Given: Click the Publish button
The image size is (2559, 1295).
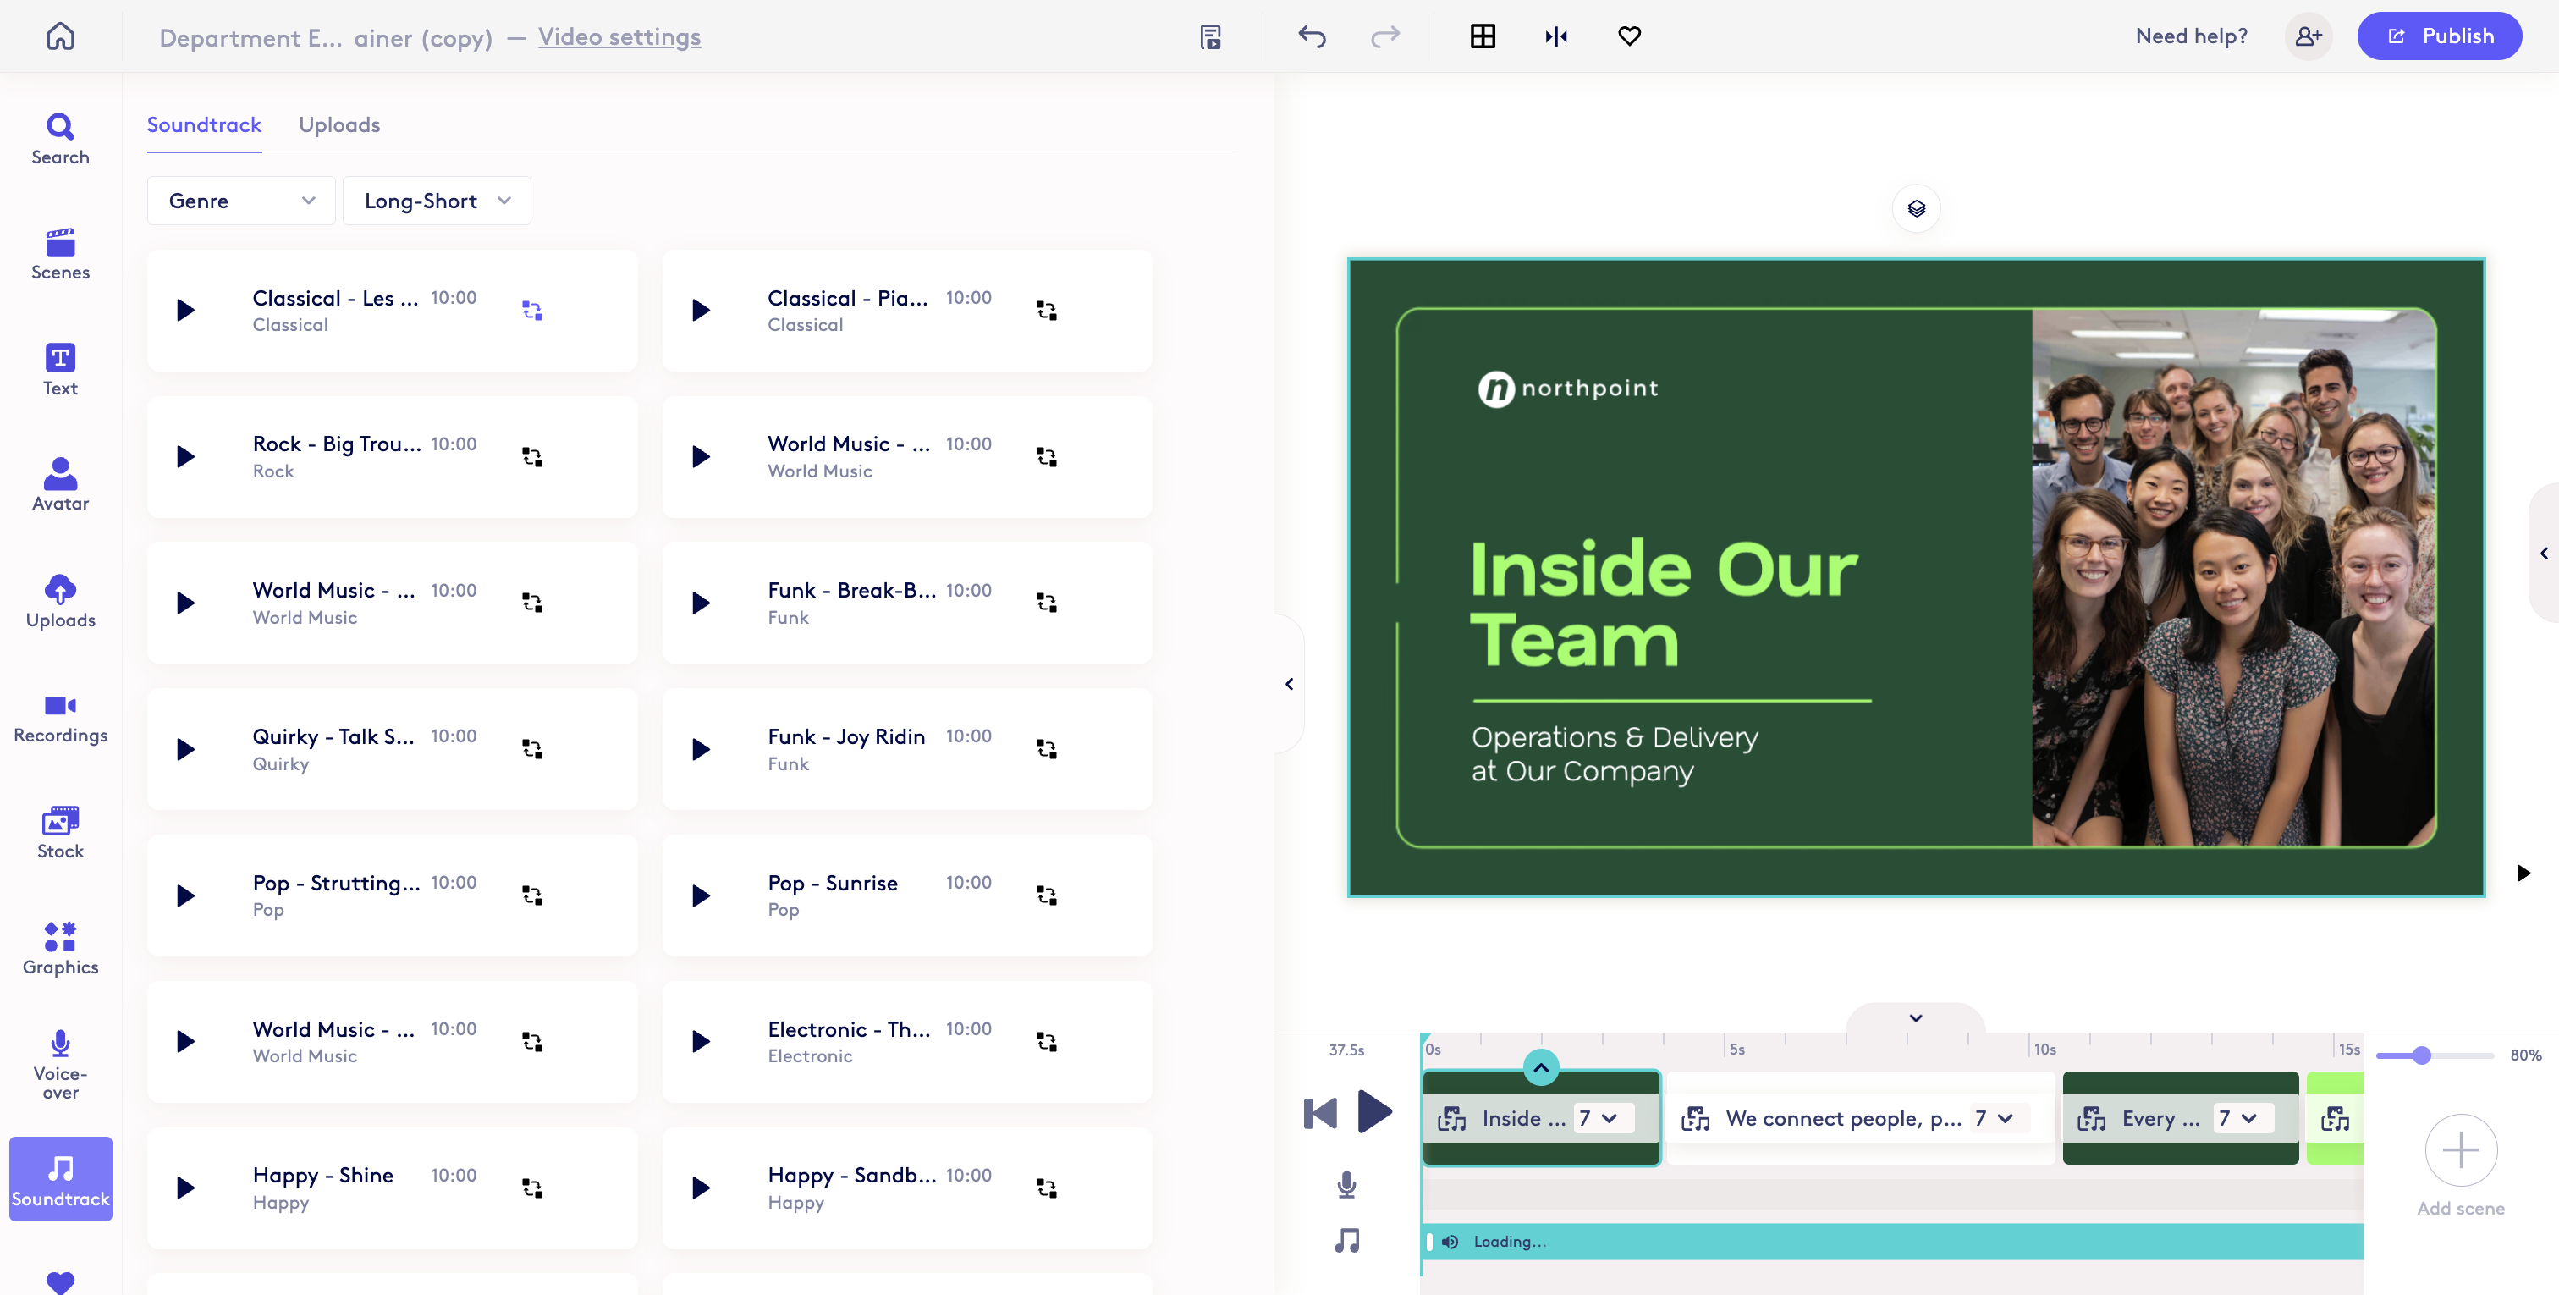Looking at the screenshot, I should coord(2439,36).
